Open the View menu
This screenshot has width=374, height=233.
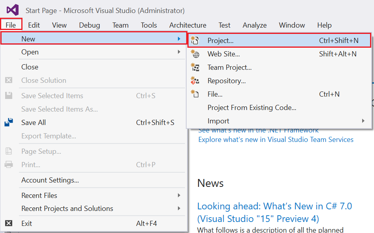(x=60, y=25)
